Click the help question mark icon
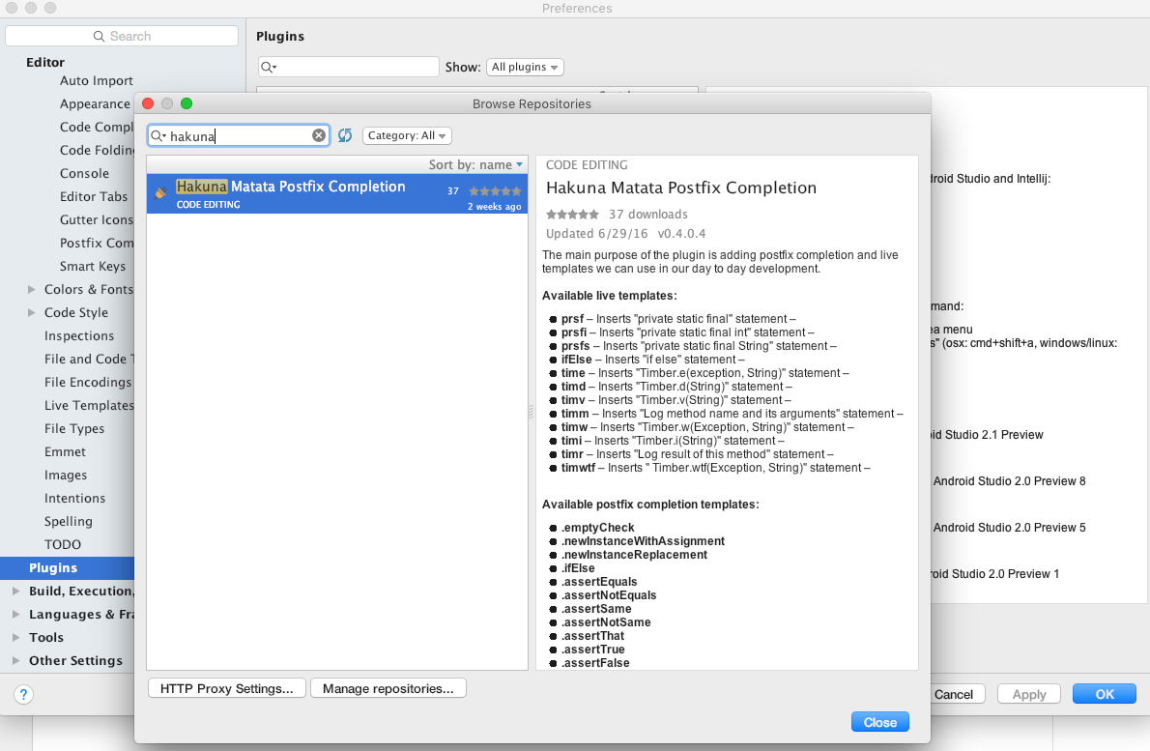Screen dimensions: 1150x751 click(x=23, y=695)
